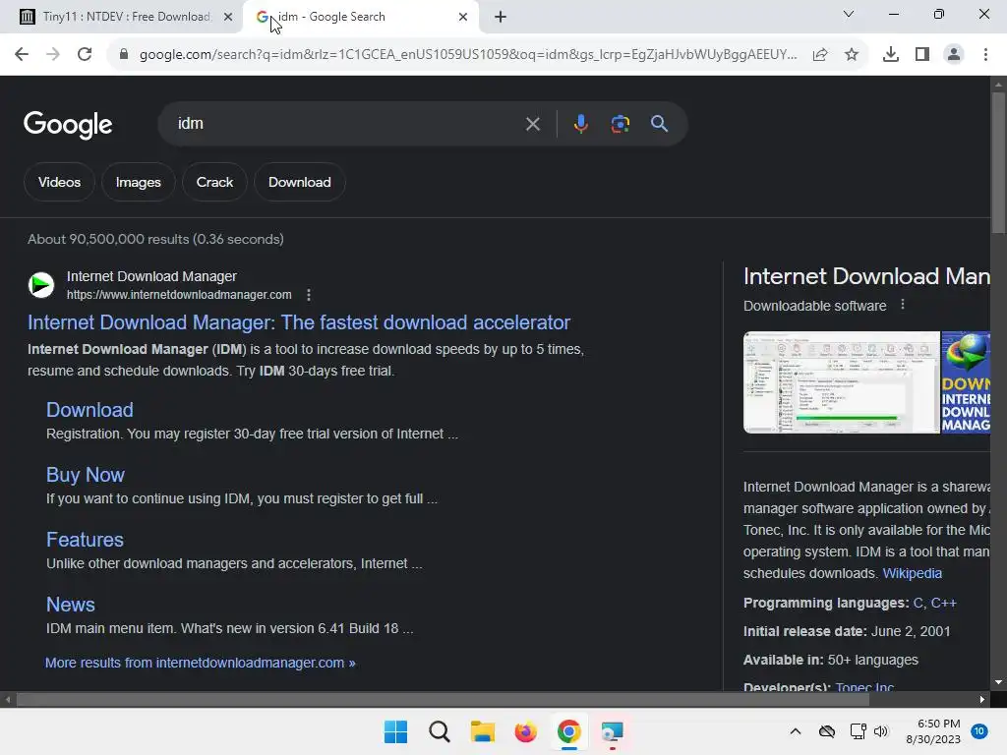The width and height of the screenshot is (1007, 755).
Task: Open the Download sitelink
Action: pos(89,410)
